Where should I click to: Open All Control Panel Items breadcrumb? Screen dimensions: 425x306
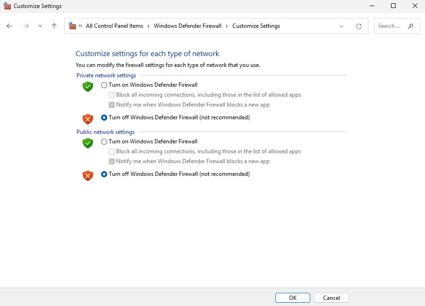[x=114, y=26]
